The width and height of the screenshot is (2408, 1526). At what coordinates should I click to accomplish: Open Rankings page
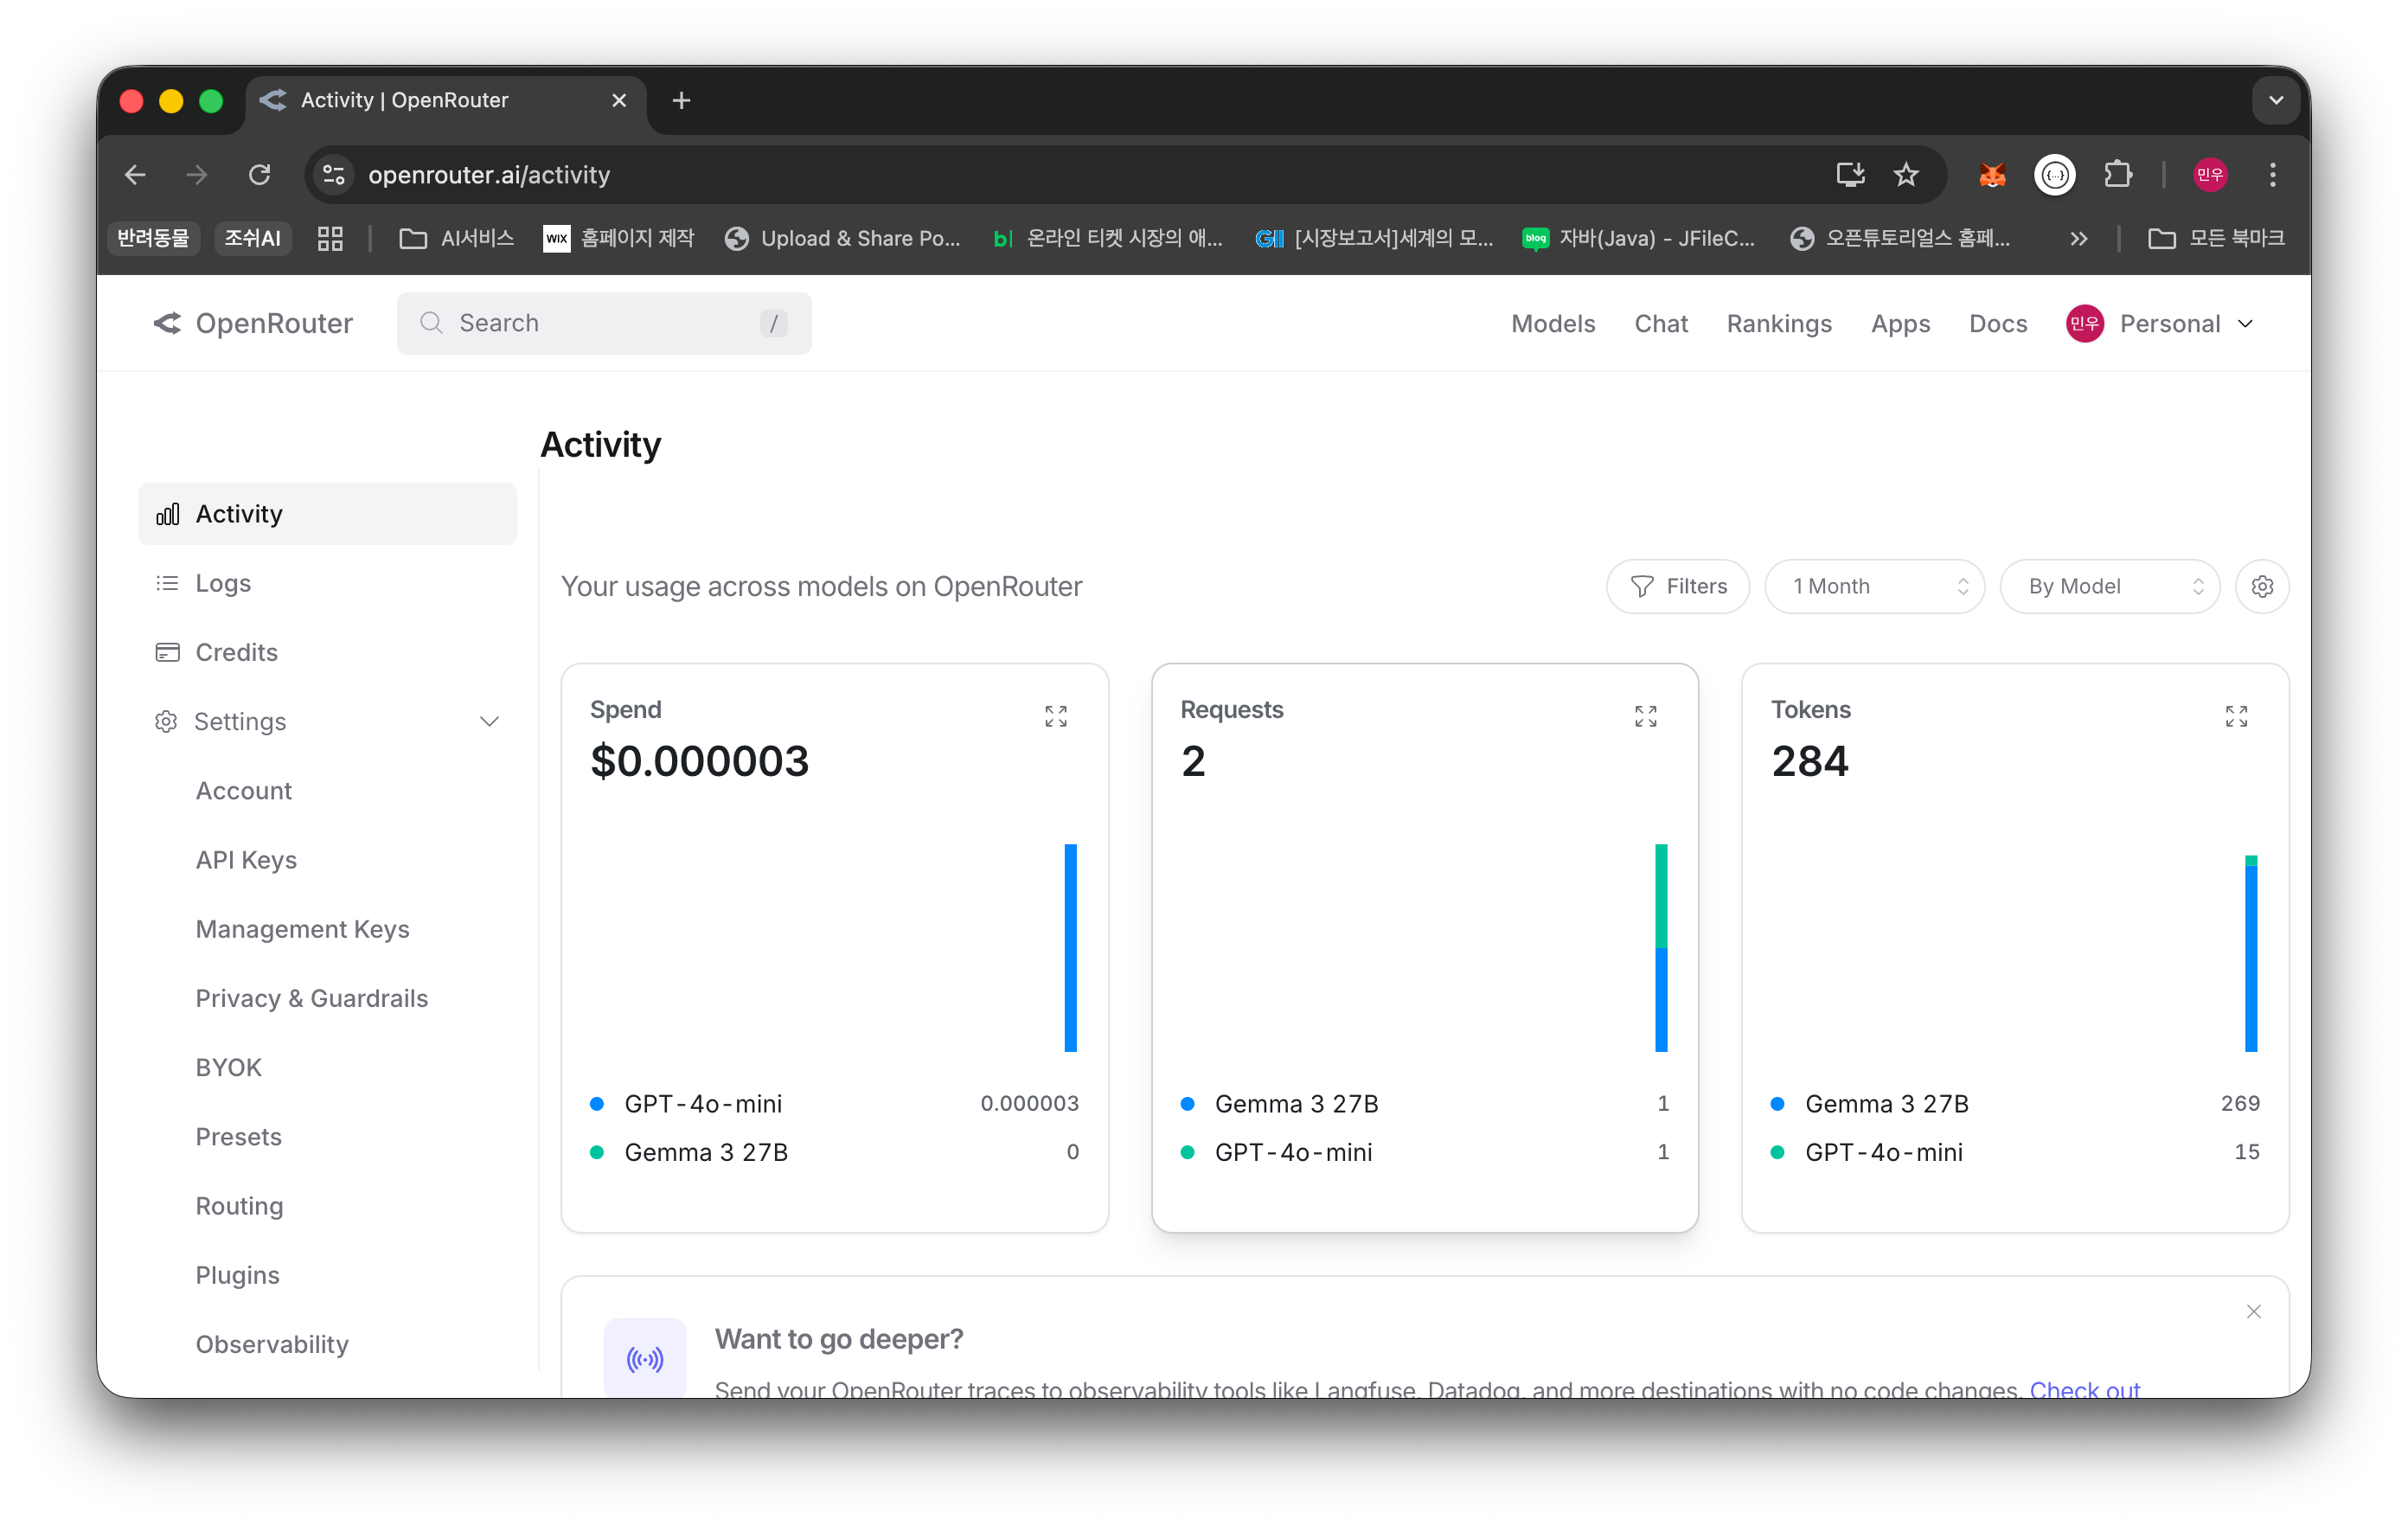(1779, 323)
